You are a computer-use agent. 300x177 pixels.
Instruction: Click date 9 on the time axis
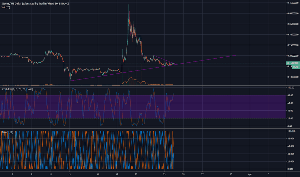click(x=32, y=174)
